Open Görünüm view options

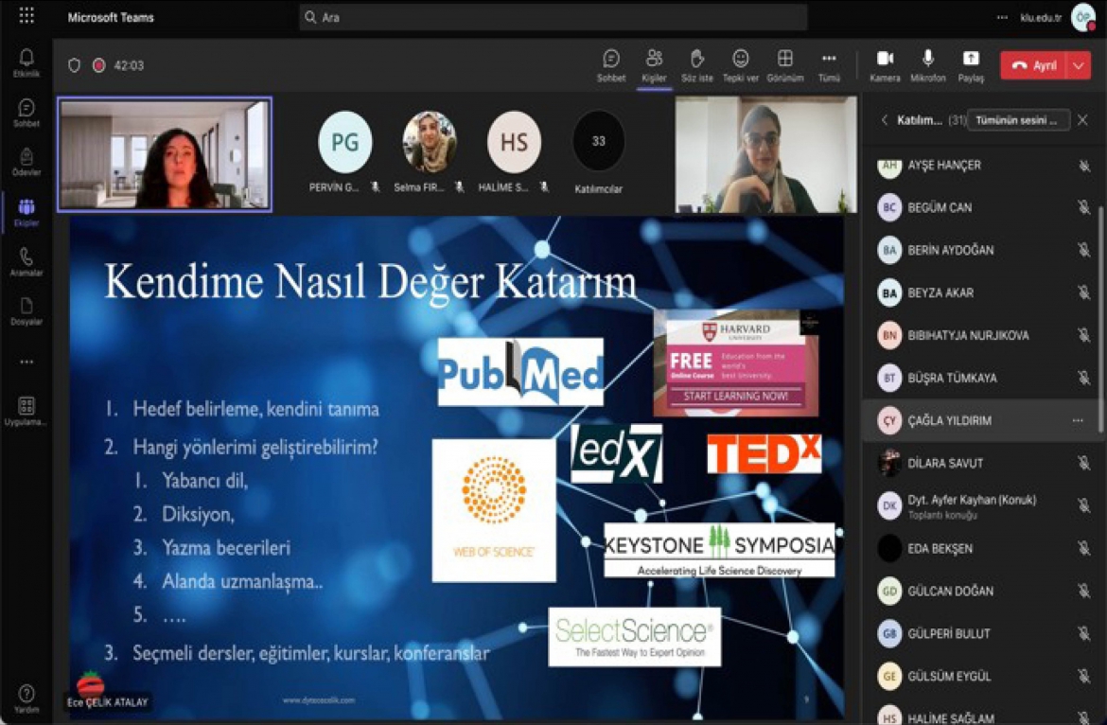tap(785, 65)
